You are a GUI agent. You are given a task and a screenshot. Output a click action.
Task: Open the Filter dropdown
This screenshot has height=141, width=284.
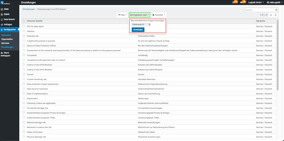point(122,15)
